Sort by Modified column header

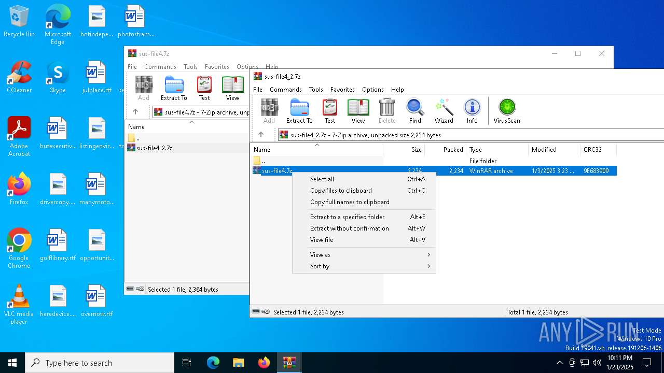(x=554, y=150)
